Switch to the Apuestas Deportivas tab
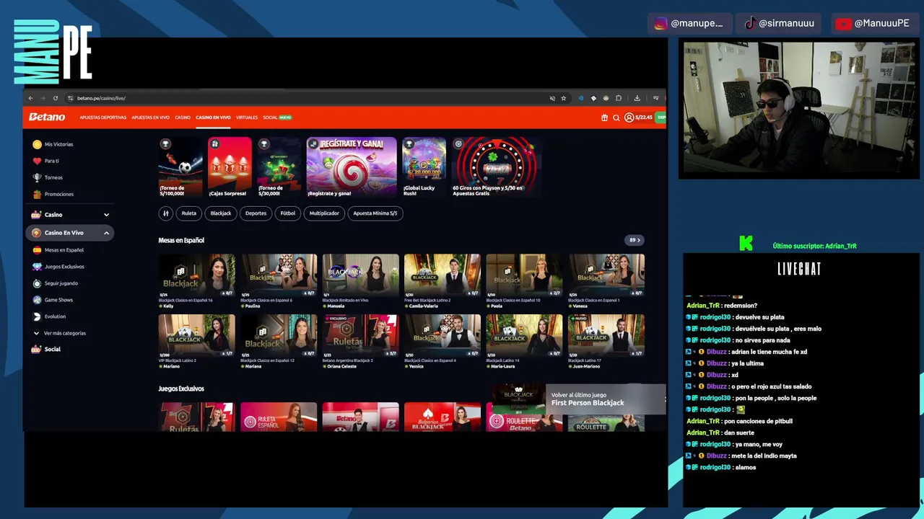Screen dimensions: 924x519 pyautogui.click(x=103, y=117)
